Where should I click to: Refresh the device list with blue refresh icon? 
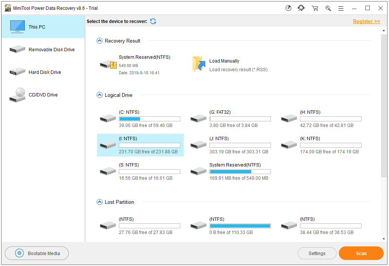(x=153, y=21)
